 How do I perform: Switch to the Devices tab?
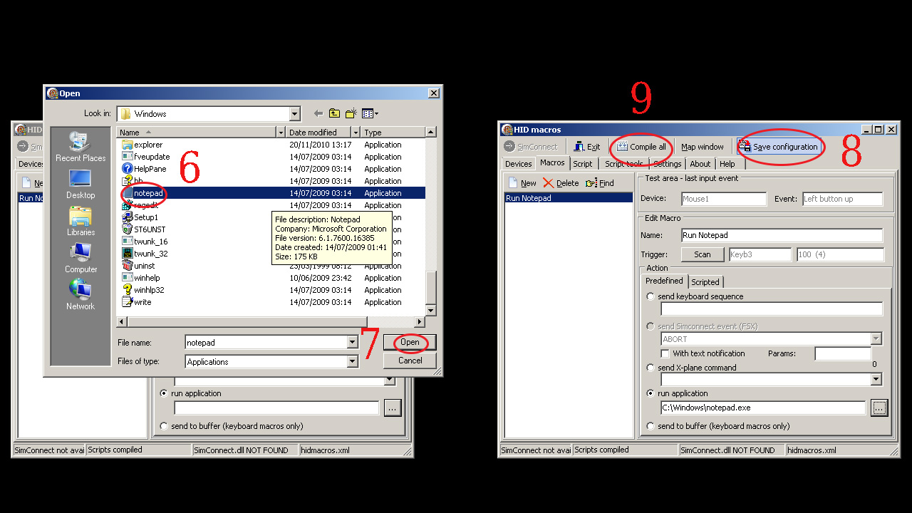pyautogui.click(x=518, y=164)
